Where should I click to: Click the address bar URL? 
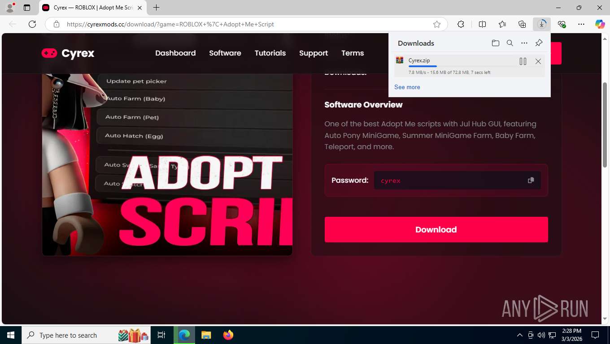tap(170, 24)
